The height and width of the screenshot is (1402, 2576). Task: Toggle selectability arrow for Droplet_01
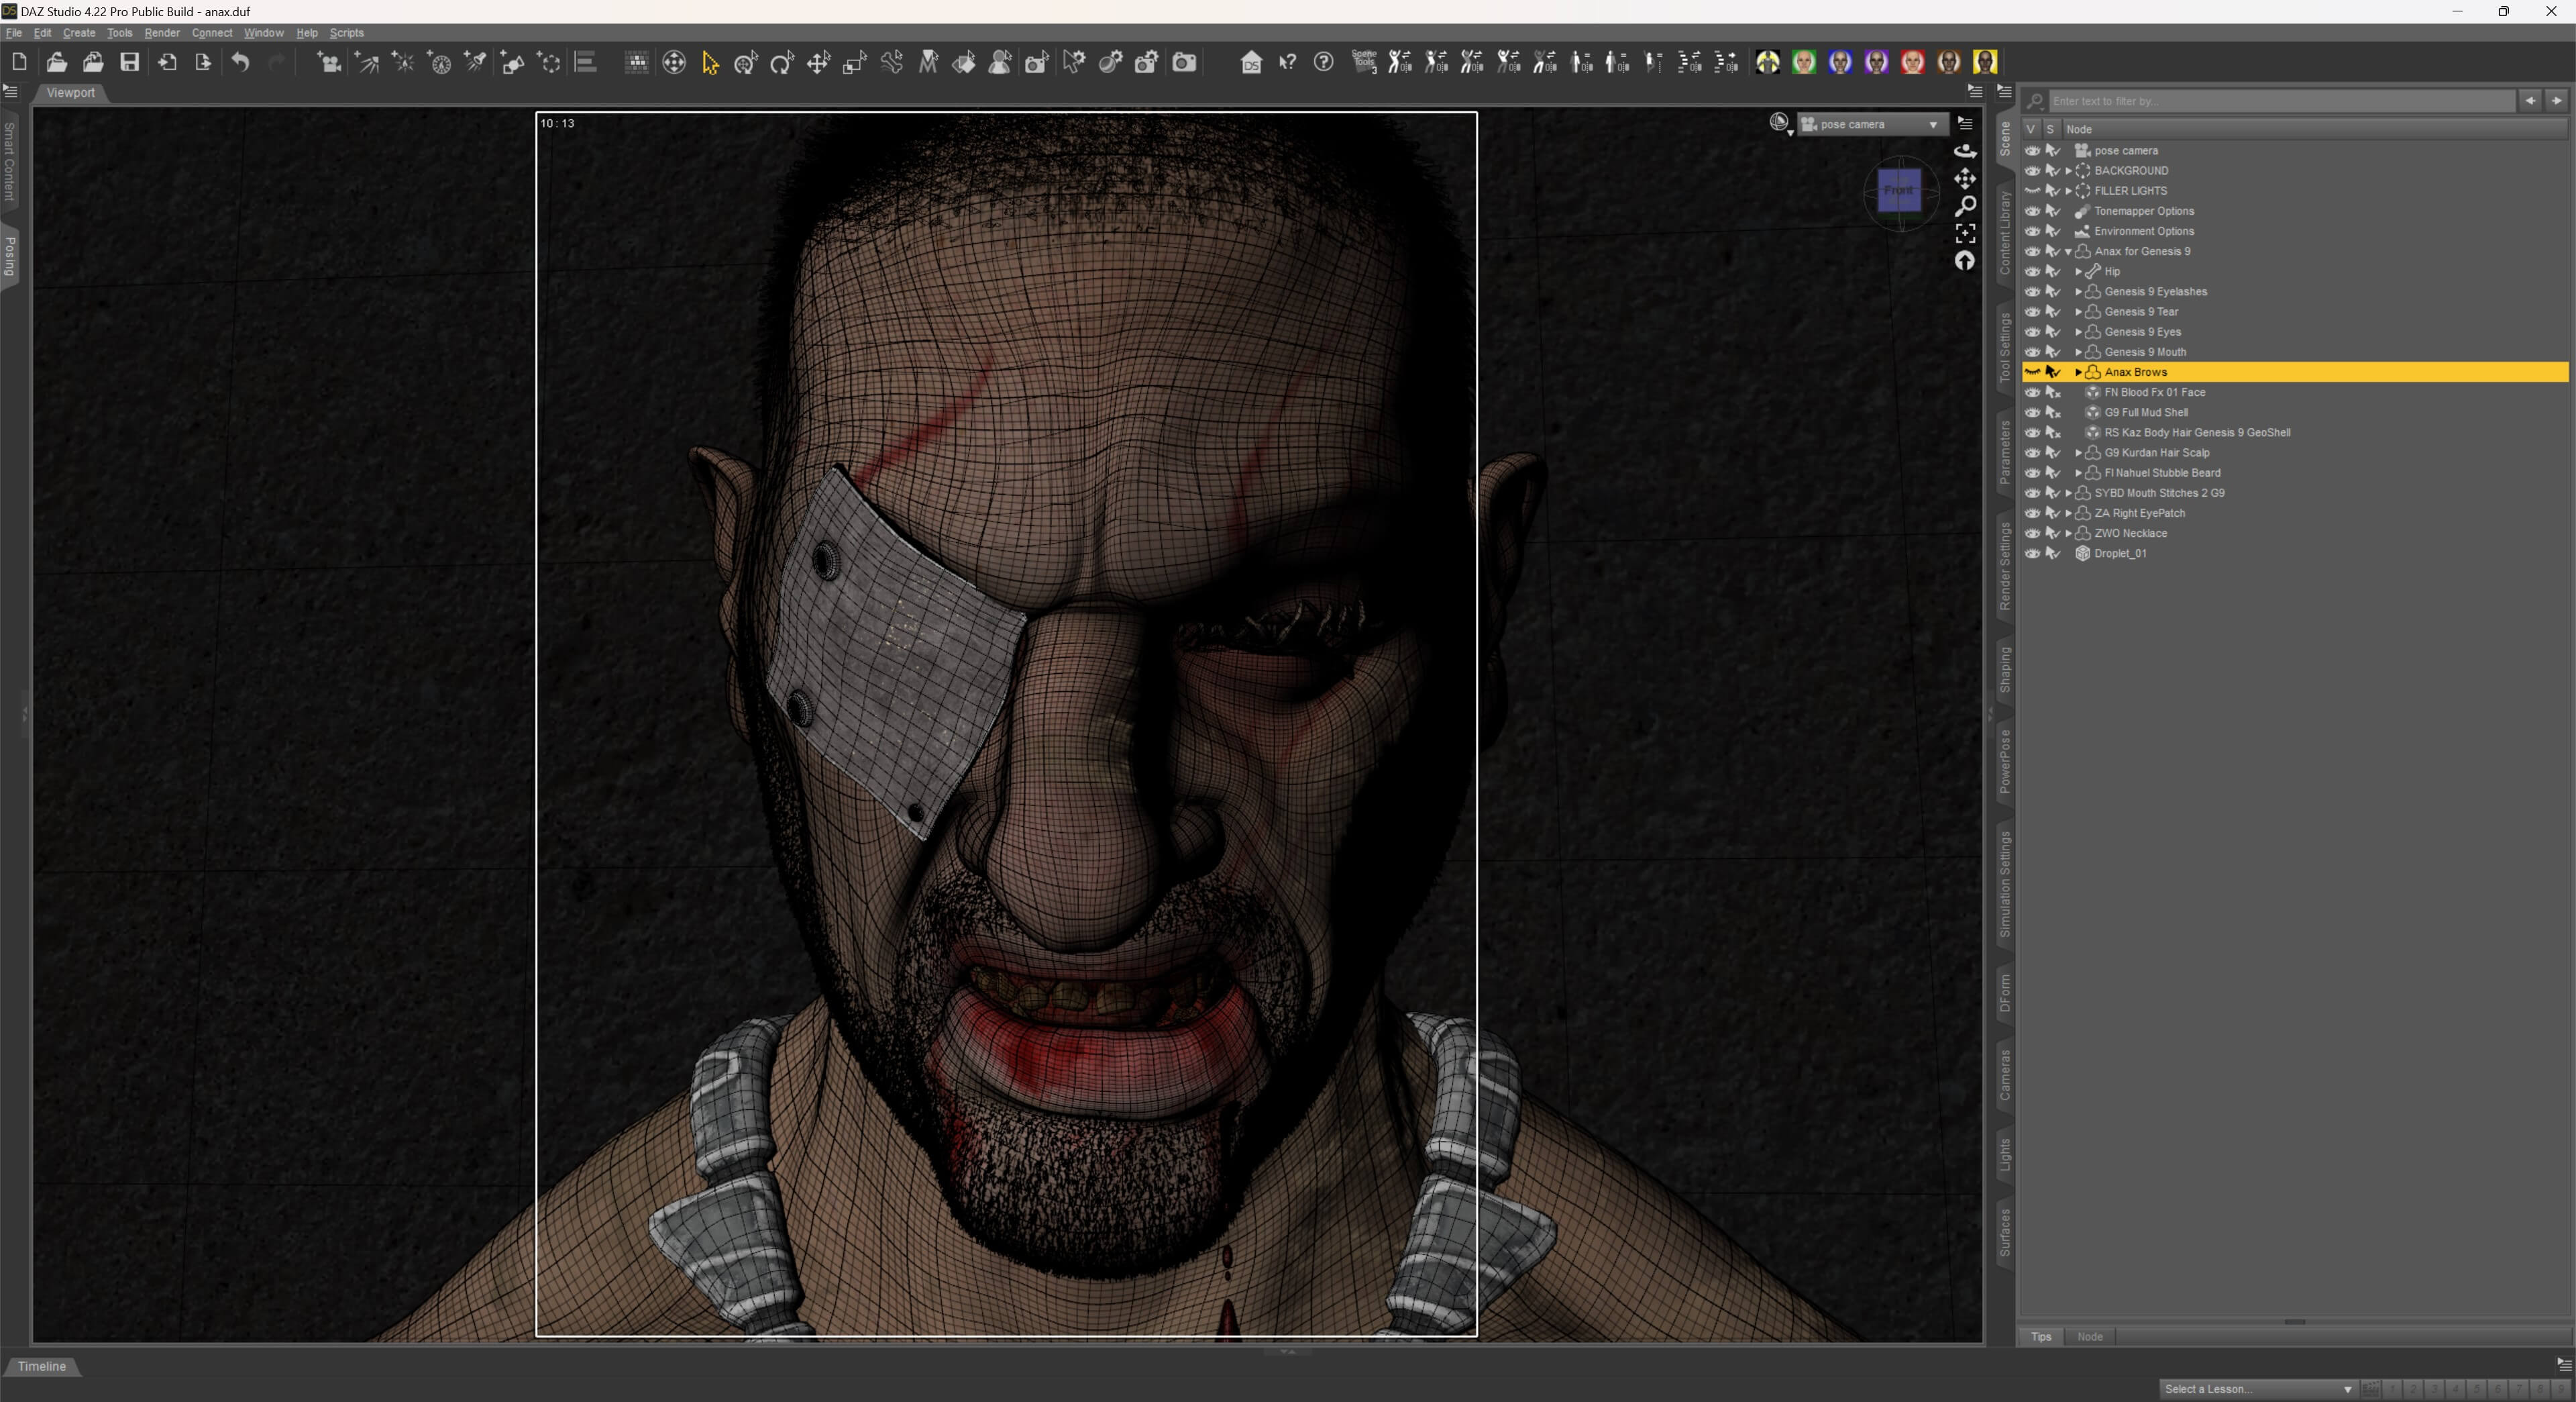click(2053, 554)
